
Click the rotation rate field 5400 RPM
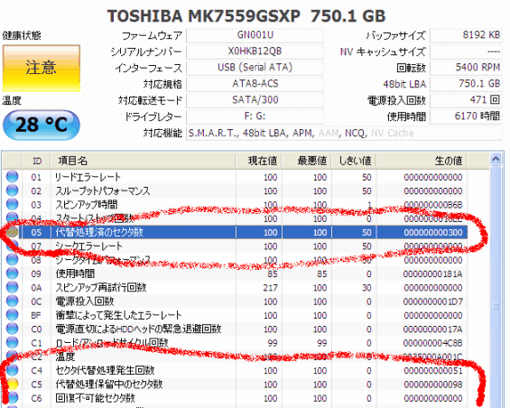click(466, 68)
